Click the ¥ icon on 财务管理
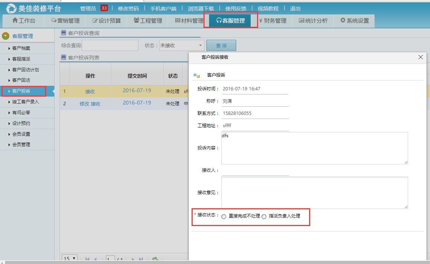 pyautogui.click(x=261, y=21)
